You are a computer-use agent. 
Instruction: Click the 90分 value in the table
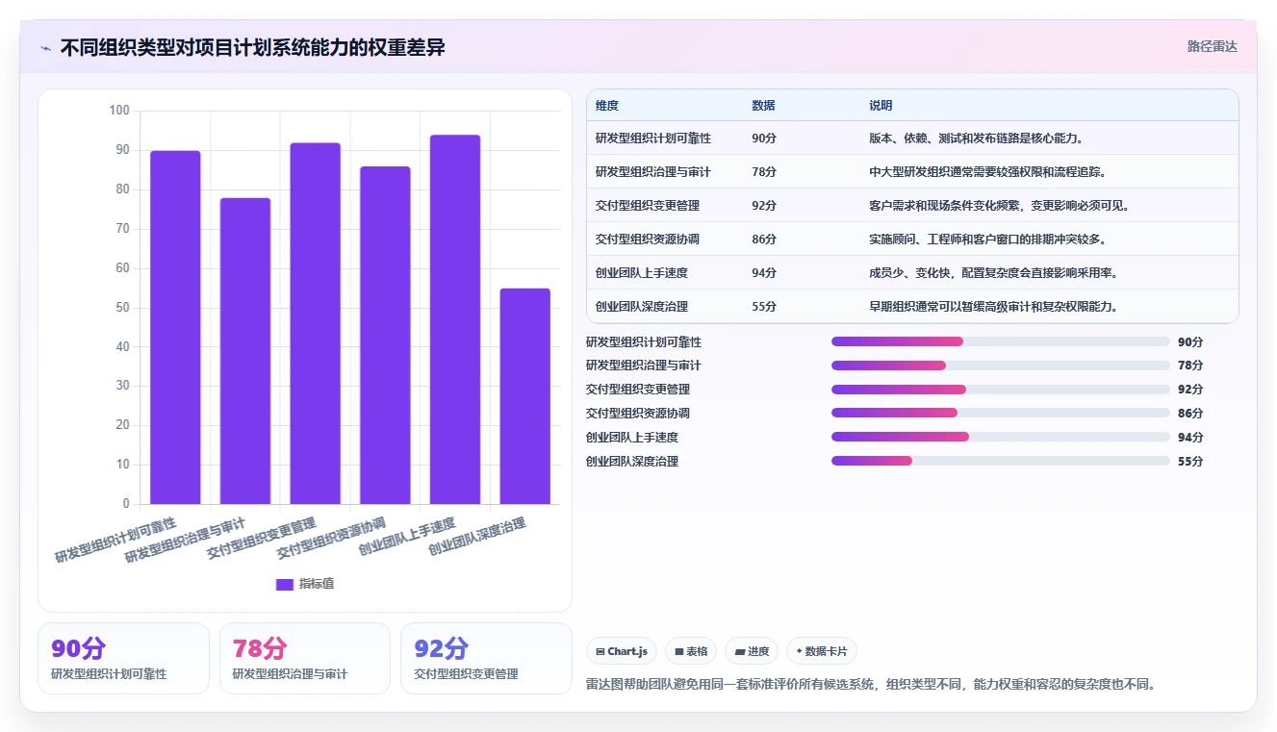pos(764,139)
